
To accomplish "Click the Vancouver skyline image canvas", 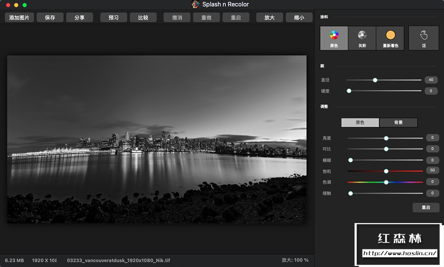I will tap(157, 139).
